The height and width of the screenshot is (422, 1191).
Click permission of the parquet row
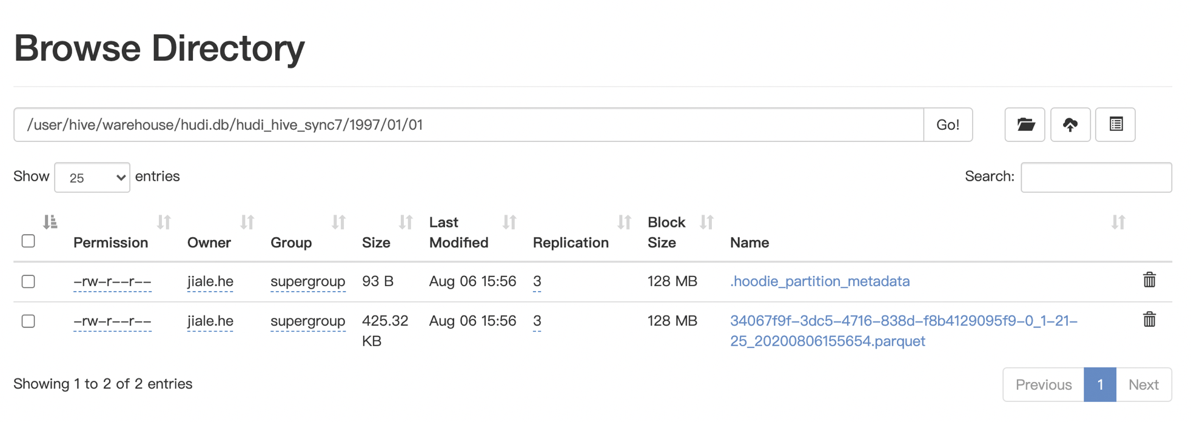[x=112, y=321]
